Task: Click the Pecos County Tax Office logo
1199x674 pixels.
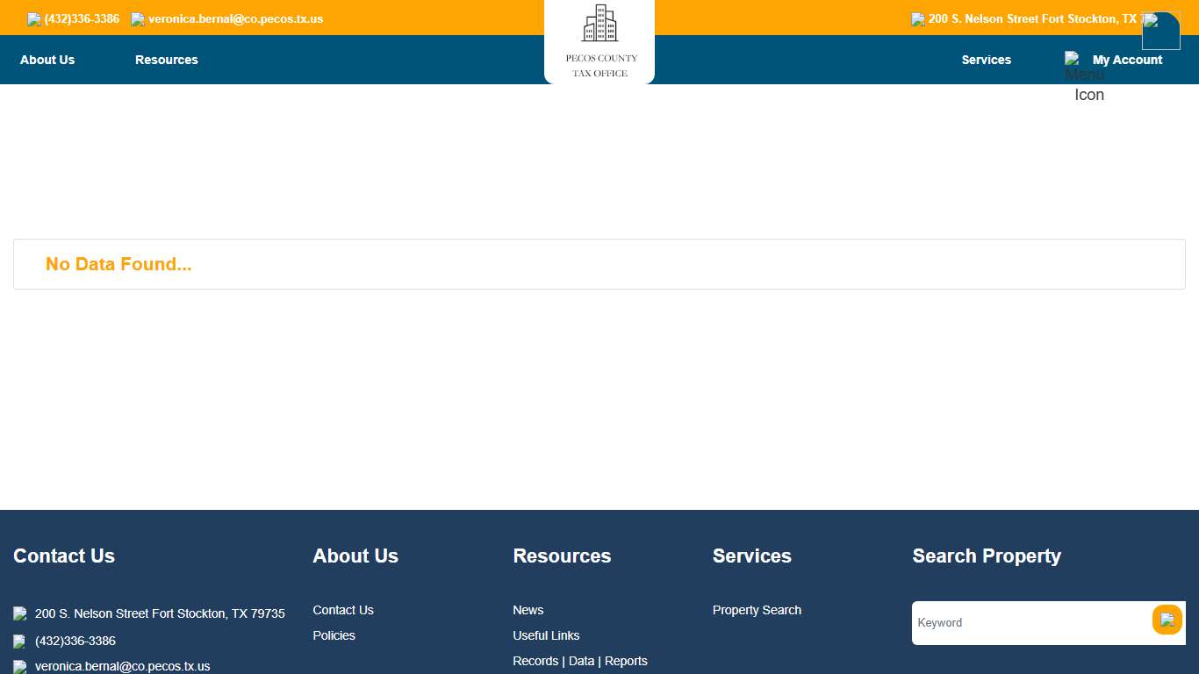Action: (x=599, y=41)
